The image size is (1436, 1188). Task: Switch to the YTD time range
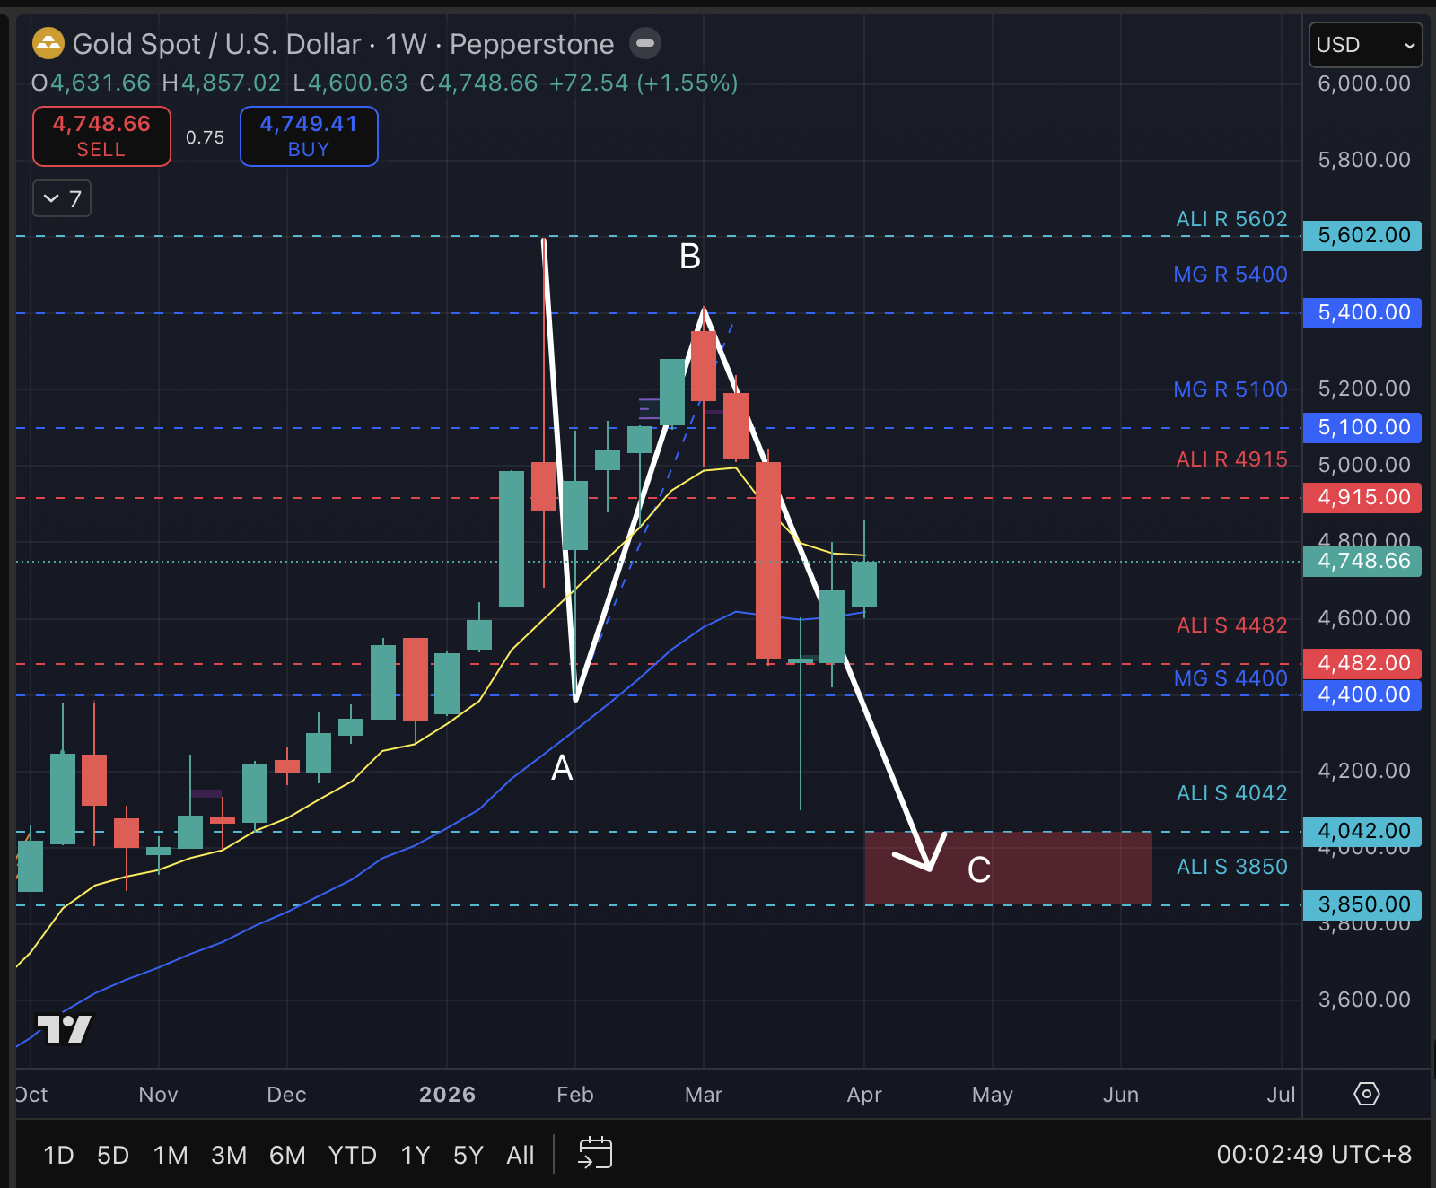[x=352, y=1155]
